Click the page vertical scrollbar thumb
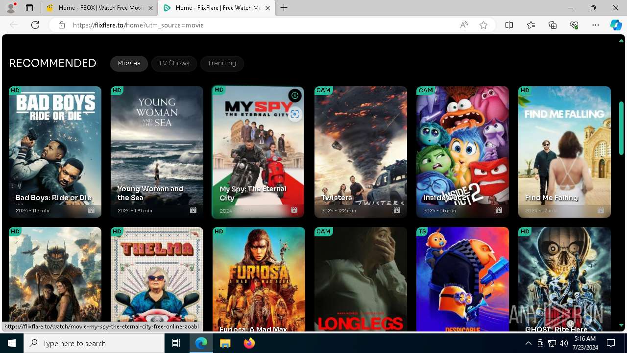 [x=621, y=128]
